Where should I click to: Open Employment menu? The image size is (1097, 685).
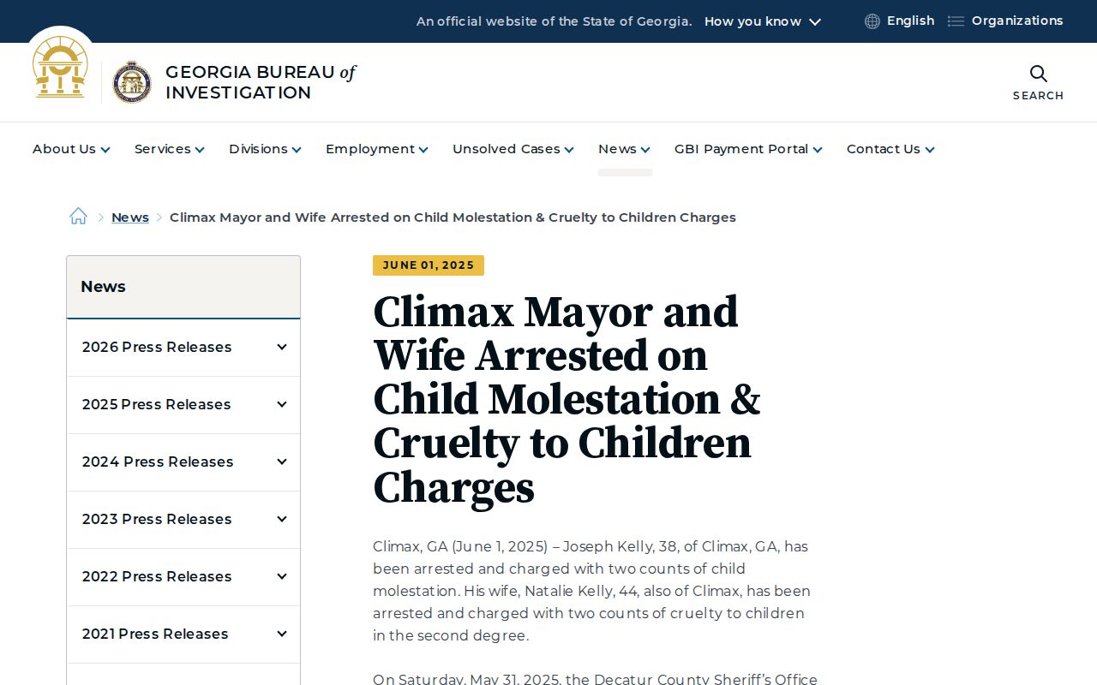click(x=376, y=149)
